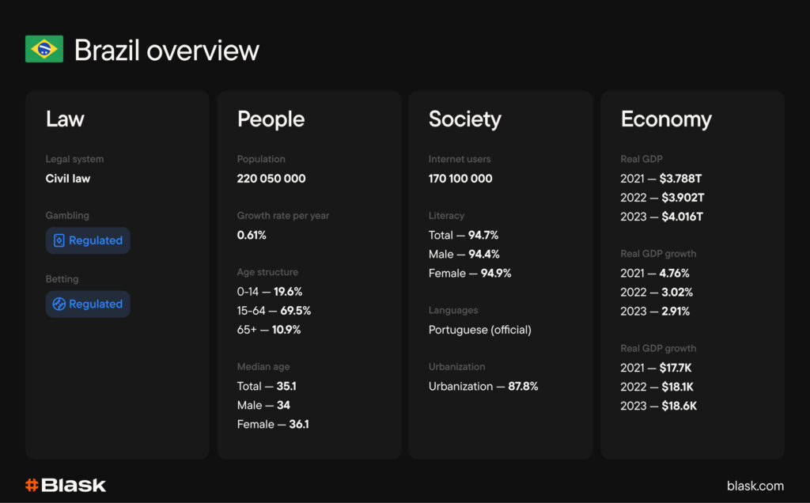The image size is (810, 503).
Task: Select the Law card heading
Action: tap(65, 119)
